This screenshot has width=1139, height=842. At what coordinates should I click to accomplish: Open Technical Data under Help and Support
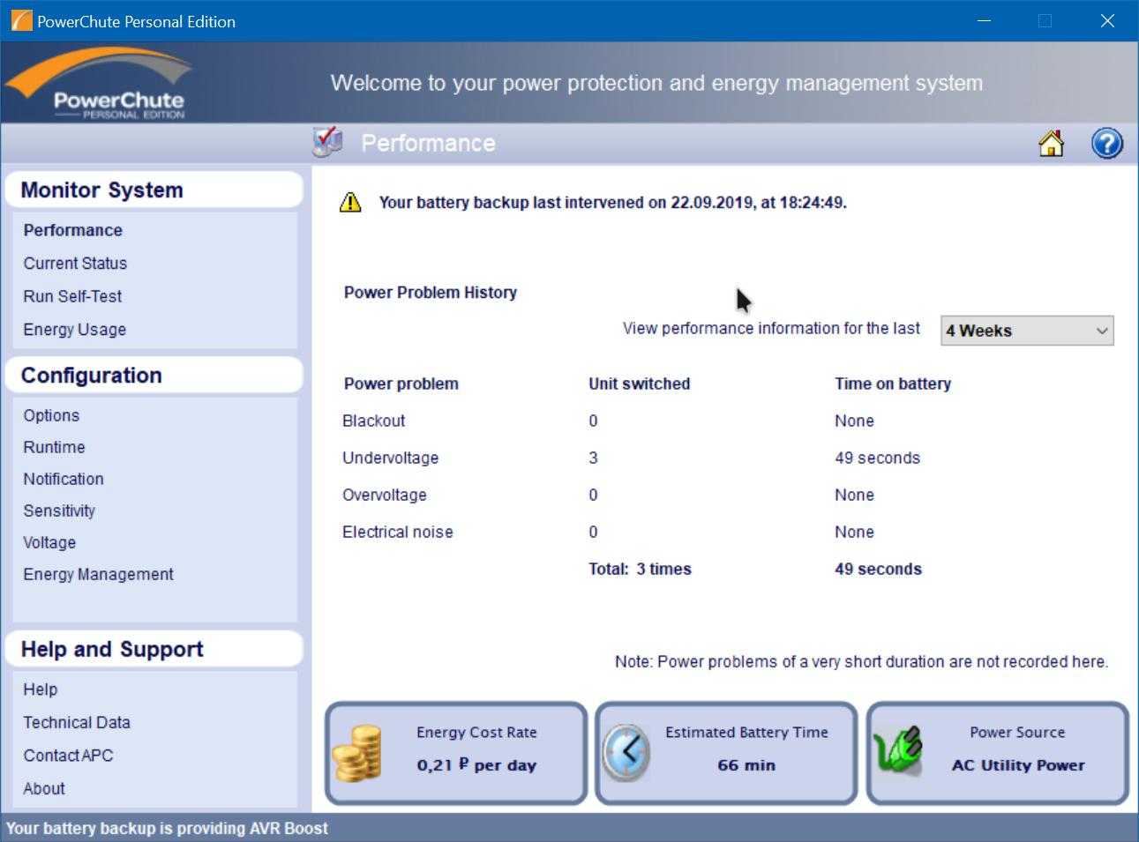[77, 722]
